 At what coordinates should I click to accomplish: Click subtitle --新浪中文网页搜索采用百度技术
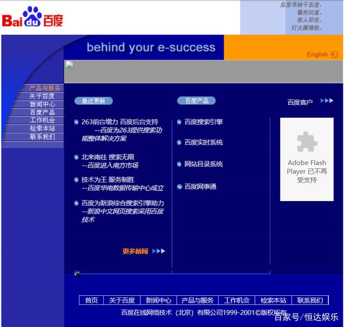pyautogui.click(x=123, y=216)
